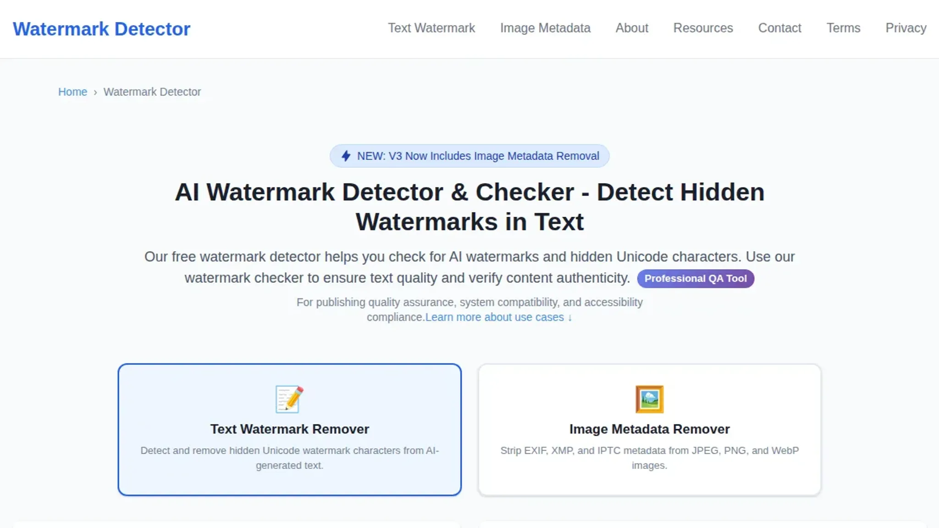Follow the Learn more about use cases link
Screen dimensions: 939x528
499,317
